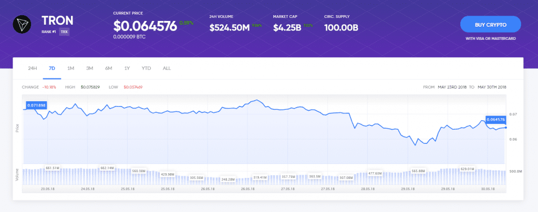The image size is (538, 212).
Task: Click the 28.05.18 date axis label
Action: click(x=367, y=189)
